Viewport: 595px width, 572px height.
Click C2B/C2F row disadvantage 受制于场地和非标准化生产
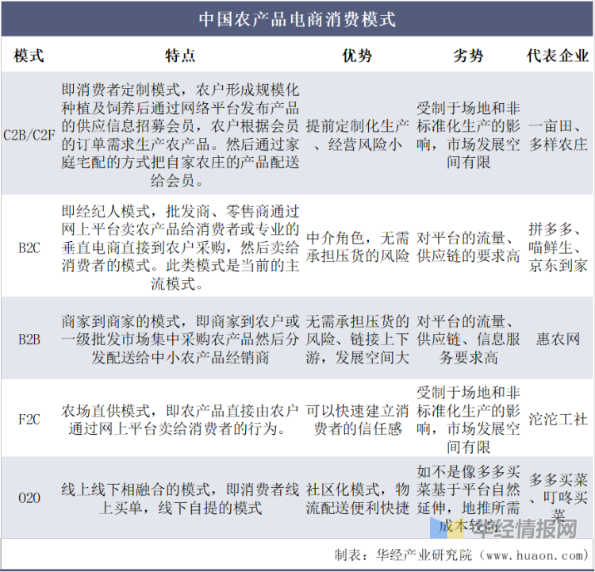pyautogui.click(x=468, y=135)
